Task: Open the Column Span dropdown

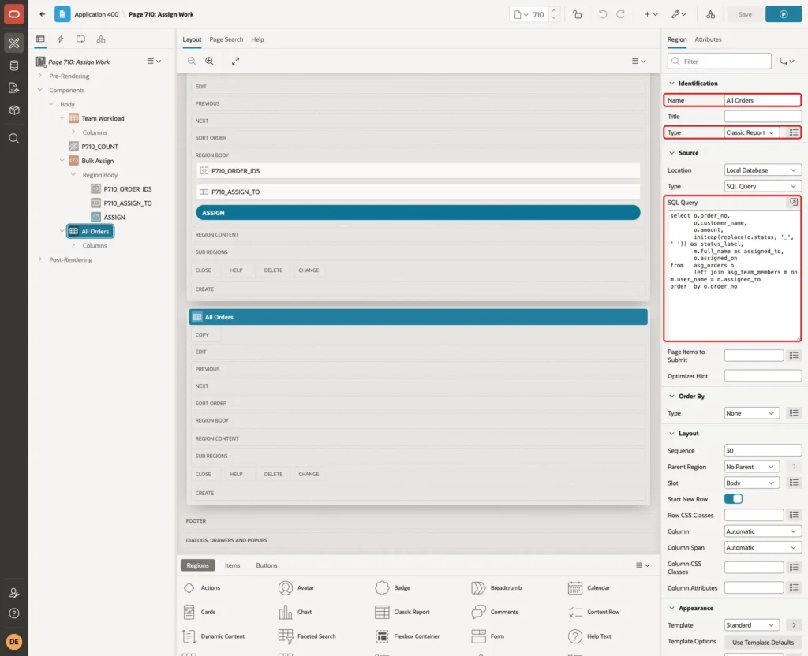Action: tap(763, 547)
